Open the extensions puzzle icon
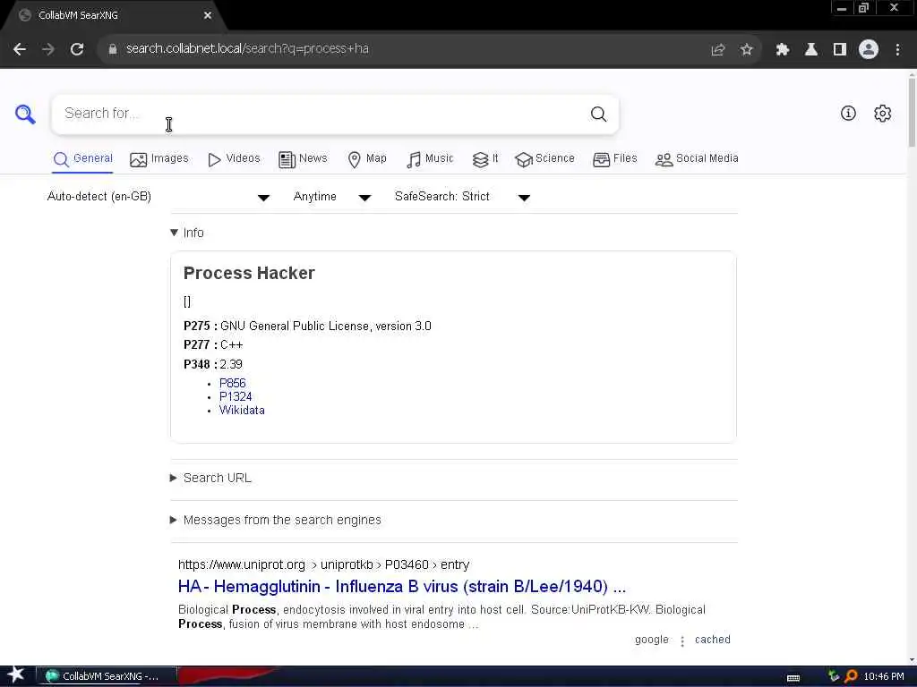Image resolution: width=917 pixels, height=687 pixels. coord(783,50)
